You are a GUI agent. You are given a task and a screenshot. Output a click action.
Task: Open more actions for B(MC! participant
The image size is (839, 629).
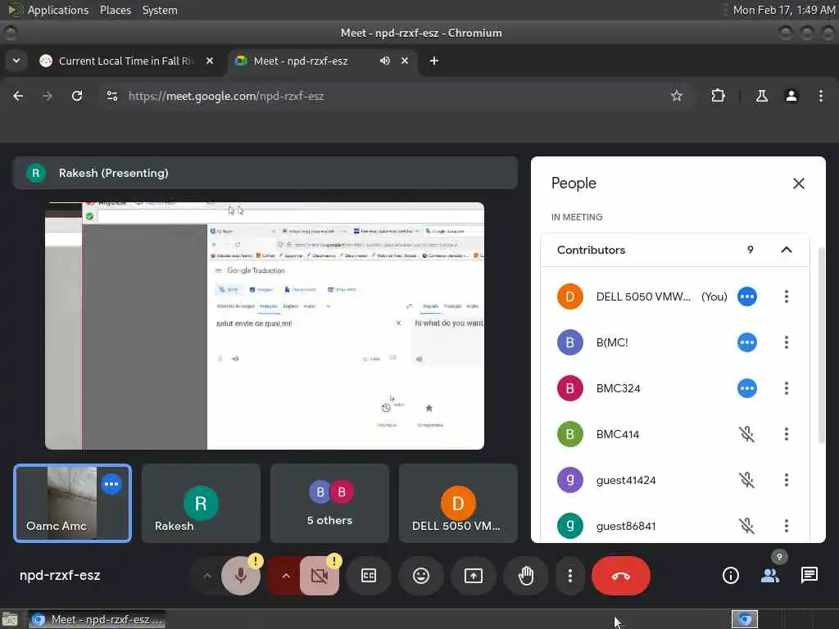(x=786, y=342)
